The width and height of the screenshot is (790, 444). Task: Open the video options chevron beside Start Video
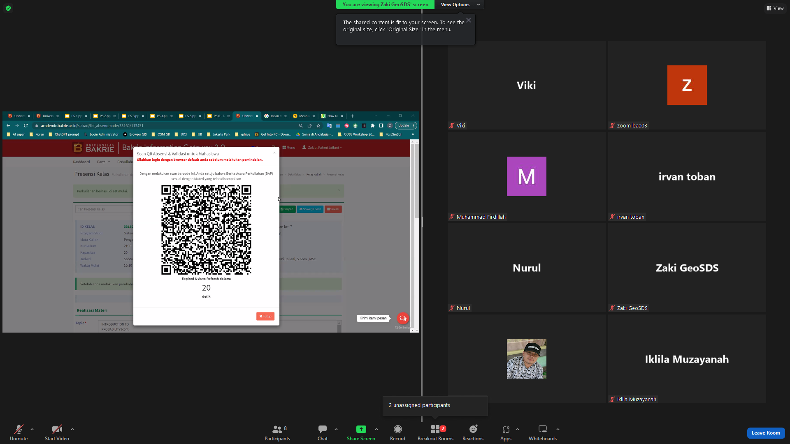pos(72,429)
